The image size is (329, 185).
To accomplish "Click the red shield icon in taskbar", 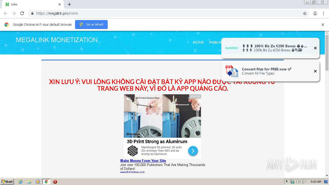I will click(x=55, y=182).
